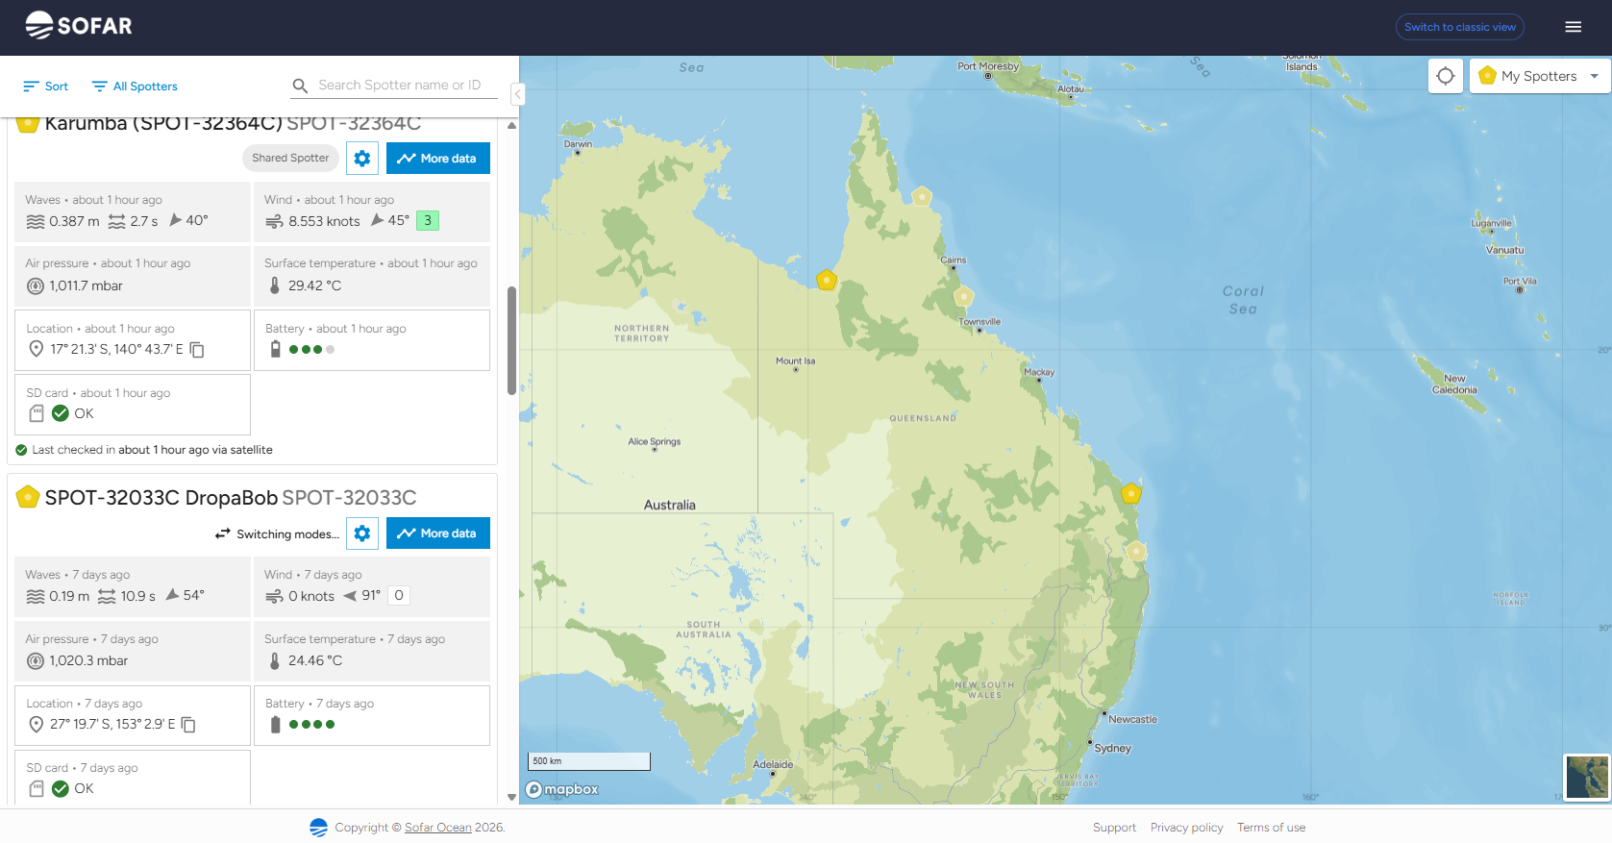Click More data for SPOT-32033C DropaBob
The width and height of the screenshot is (1612, 843).
(x=438, y=533)
